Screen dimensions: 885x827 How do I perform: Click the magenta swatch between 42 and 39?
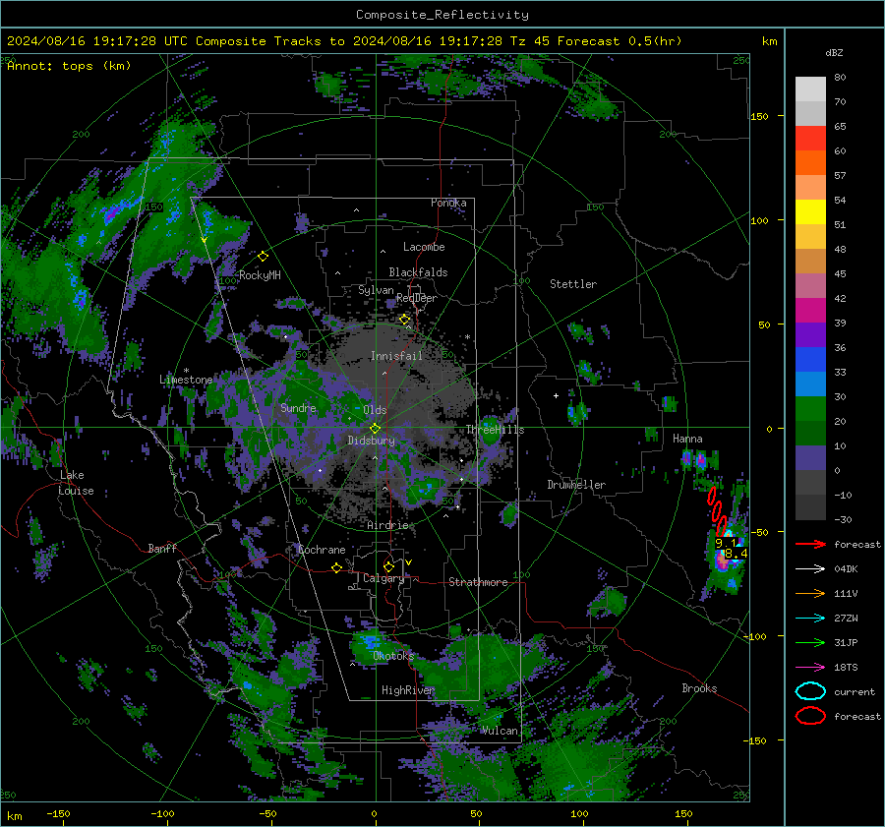pos(810,311)
